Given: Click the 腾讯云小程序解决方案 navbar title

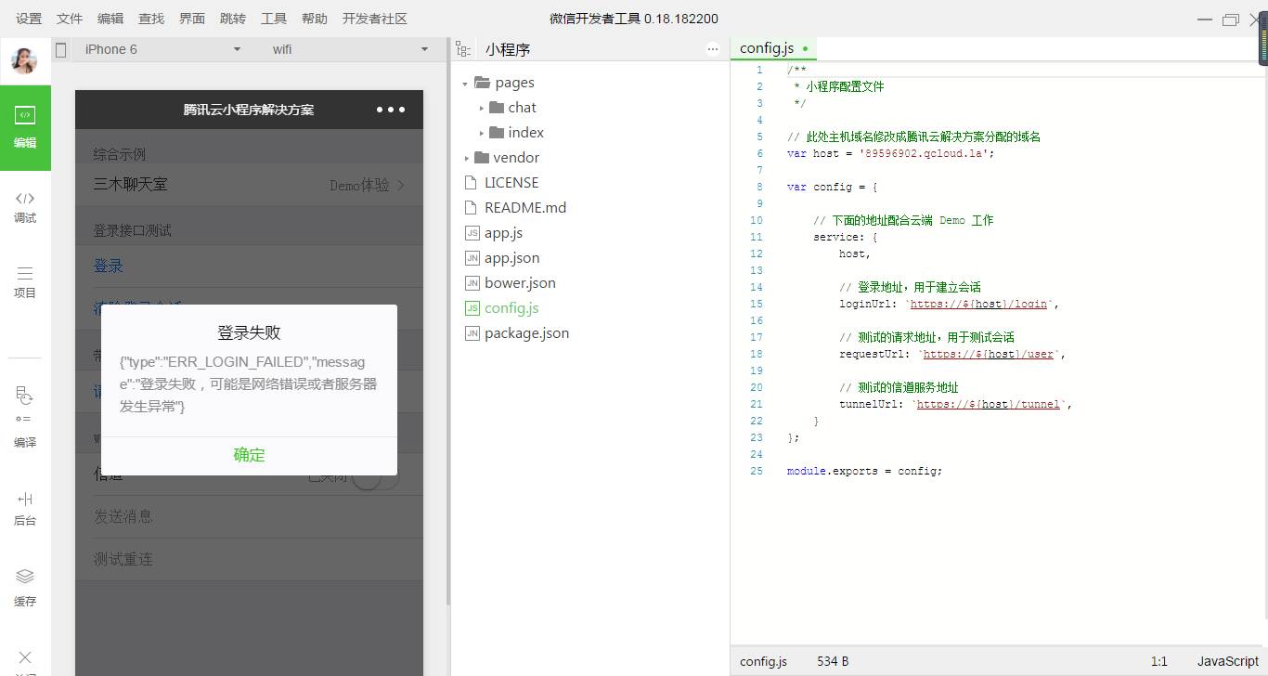Looking at the screenshot, I should [x=249, y=110].
